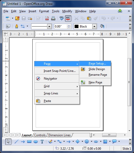The height and width of the screenshot is (153, 134).
Task: Click the Save disk icon
Action: tap(24, 18)
